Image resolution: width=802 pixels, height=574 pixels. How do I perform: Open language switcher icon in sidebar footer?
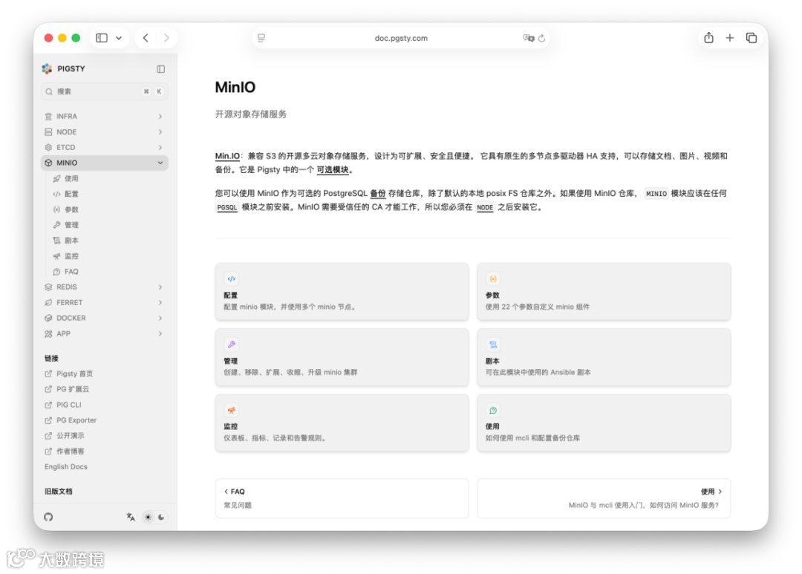click(131, 518)
